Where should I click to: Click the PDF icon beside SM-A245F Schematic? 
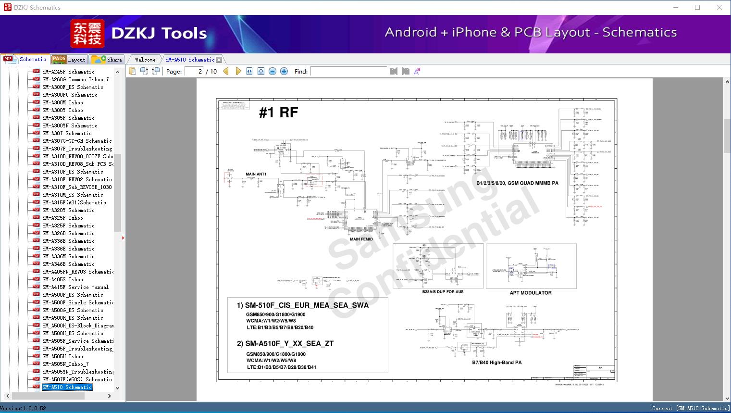click(36, 71)
